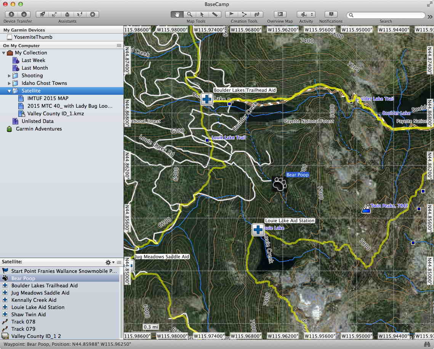Select Bear Poop row in list
Image resolution: width=434 pixels, height=349 pixels.
(x=60, y=278)
